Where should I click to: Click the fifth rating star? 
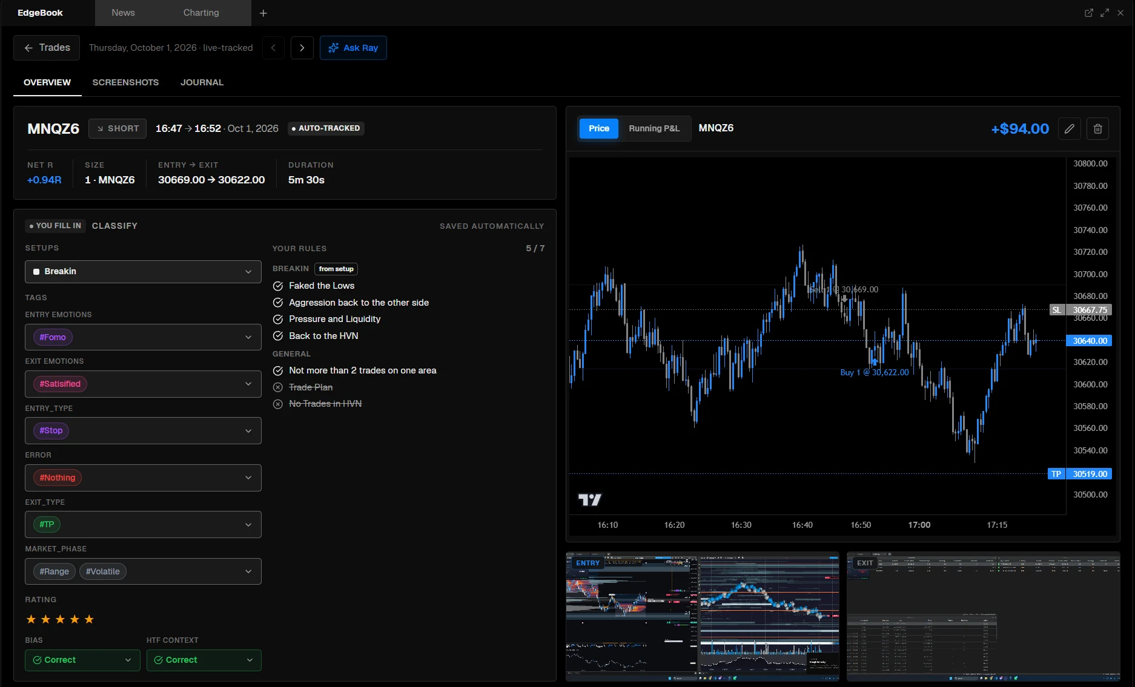coord(89,619)
